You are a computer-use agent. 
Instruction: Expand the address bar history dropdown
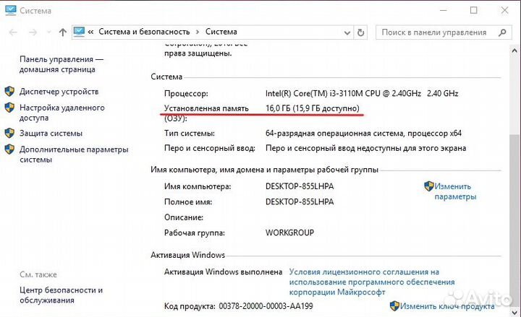pyautogui.click(x=347, y=32)
